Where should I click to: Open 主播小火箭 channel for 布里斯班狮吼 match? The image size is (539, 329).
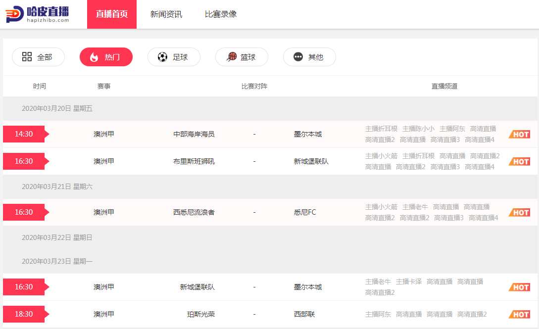tap(381, 156)
